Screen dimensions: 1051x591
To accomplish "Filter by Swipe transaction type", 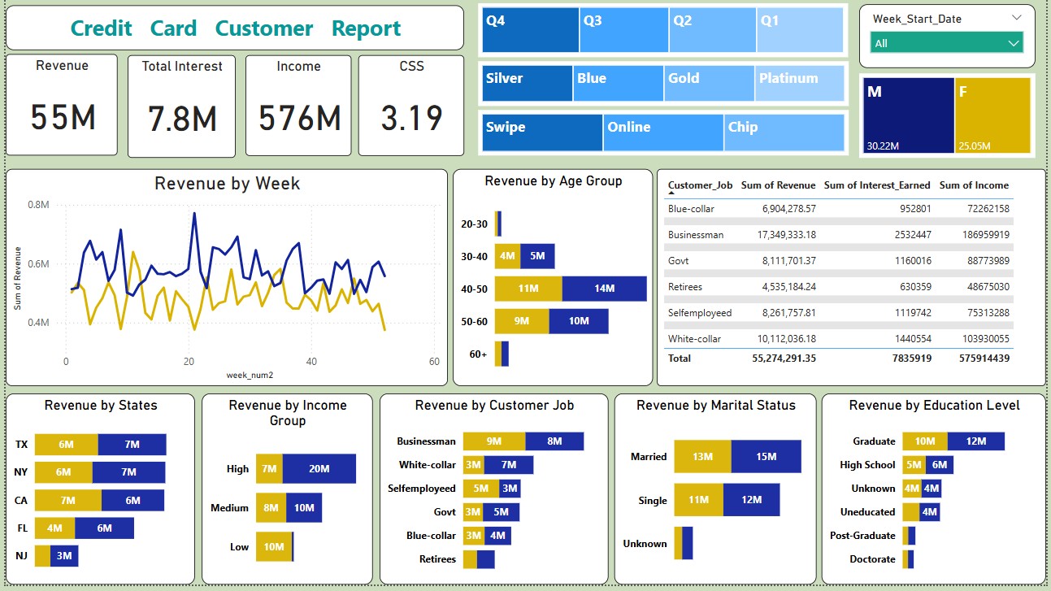I will coord(542,133).
